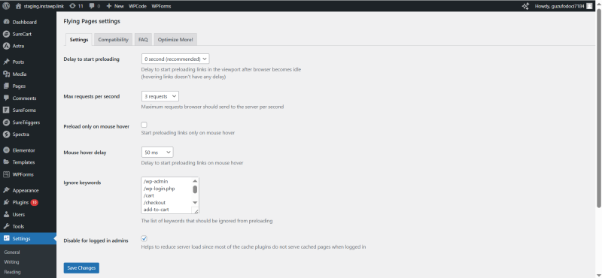The image size is (602, 278).
Task: Open Writing settings submenu item
Action: click(x=11, y=262)
